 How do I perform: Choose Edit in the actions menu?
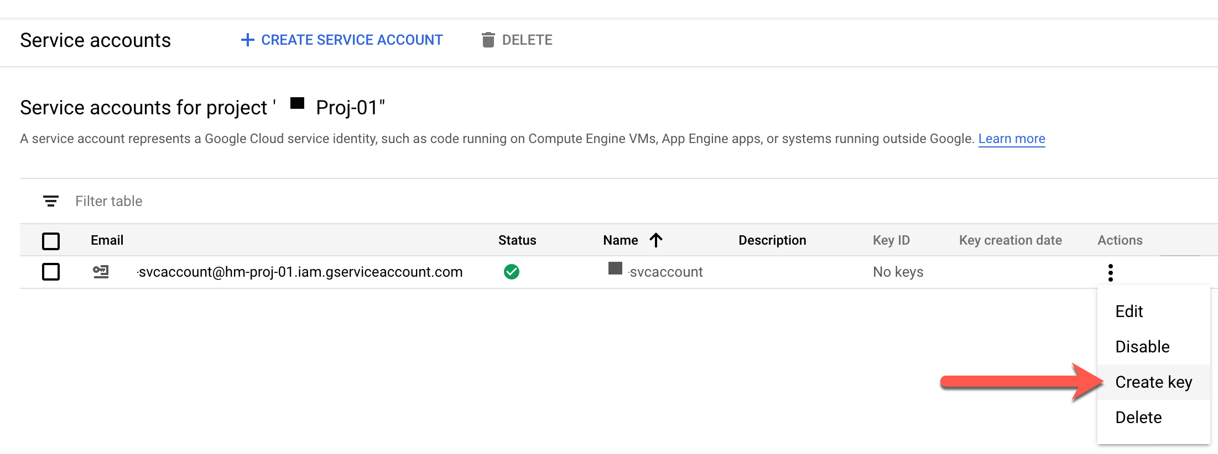[x=1129, y=312]
